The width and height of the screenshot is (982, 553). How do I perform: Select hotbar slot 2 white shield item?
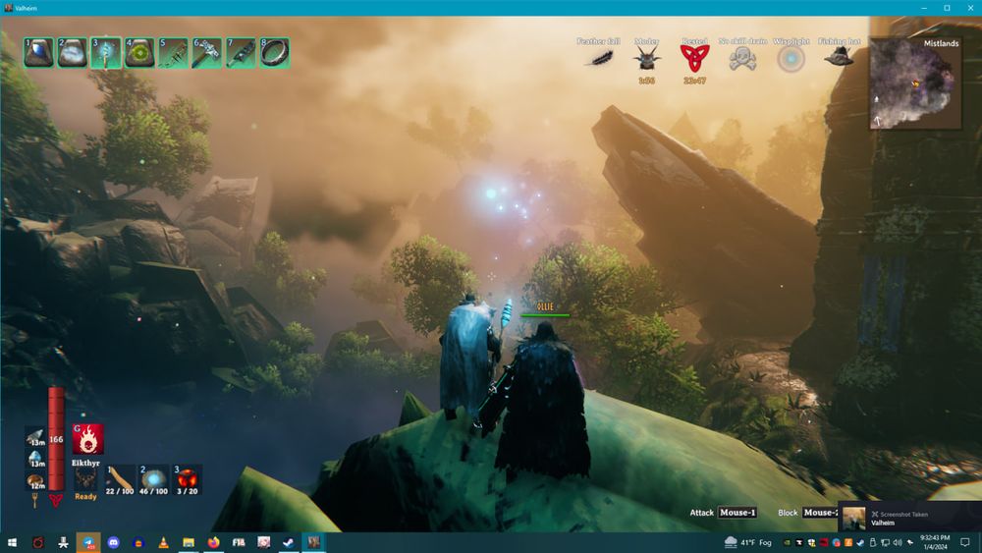(x=72, y=53)
